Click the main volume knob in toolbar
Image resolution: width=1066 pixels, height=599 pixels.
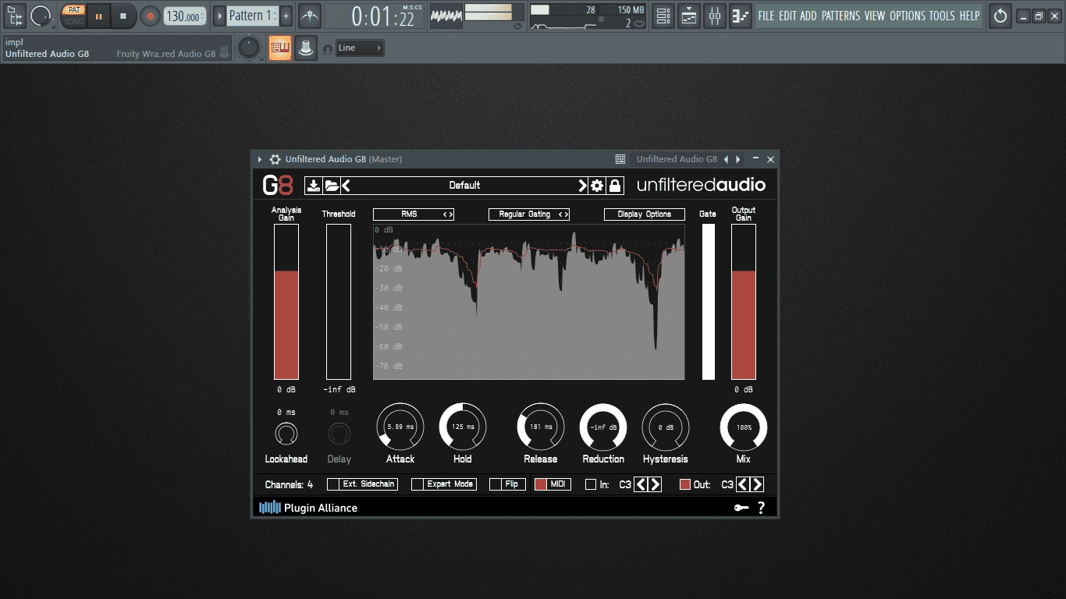pyautogui.click(x=41, y=16)
